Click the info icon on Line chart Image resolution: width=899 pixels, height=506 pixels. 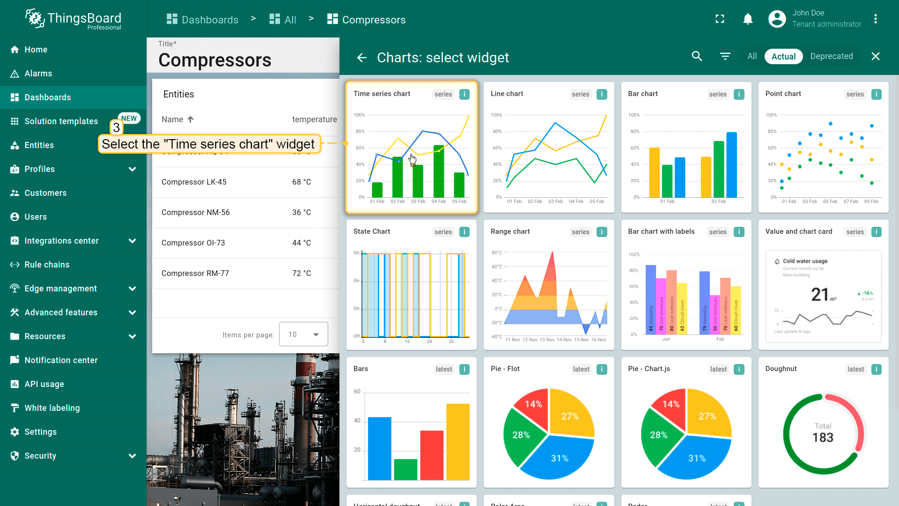tap(602, 94)
